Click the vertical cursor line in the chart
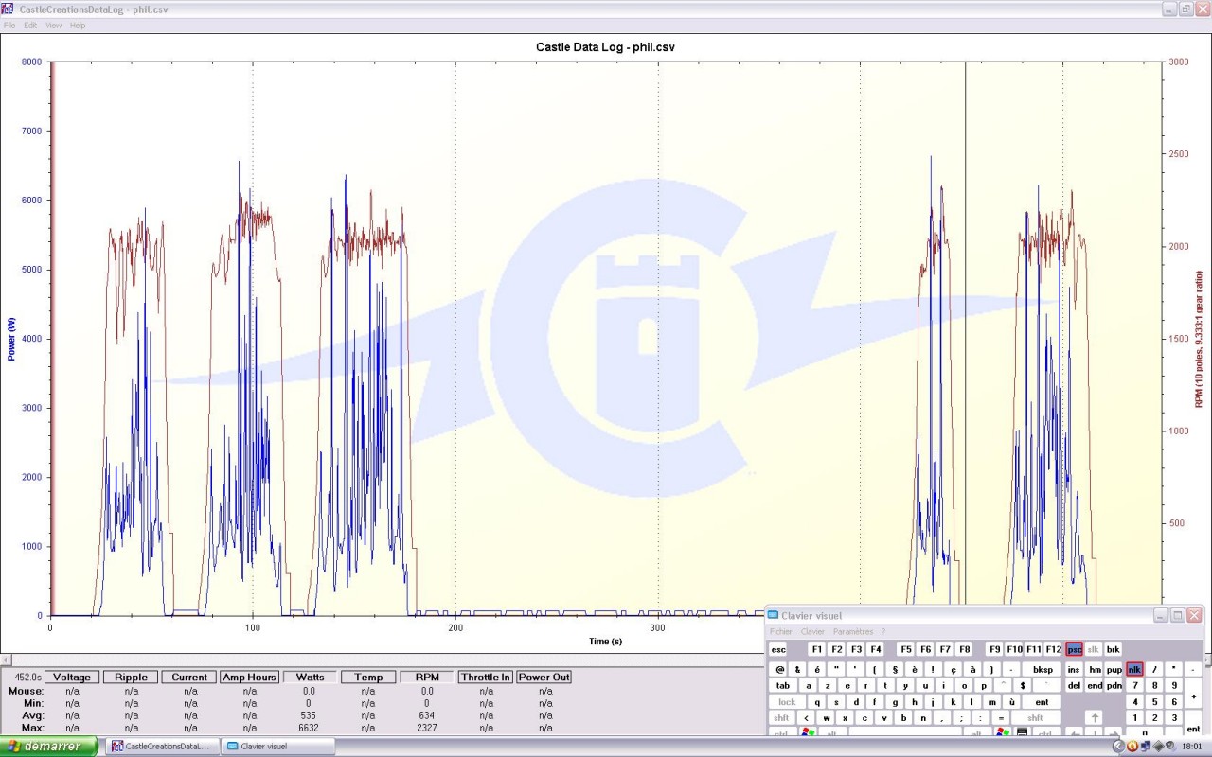The image size is (1212, 757). point(965,331)
